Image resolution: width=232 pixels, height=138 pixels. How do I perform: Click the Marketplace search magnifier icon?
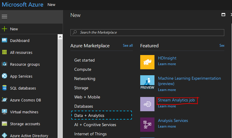75,32
